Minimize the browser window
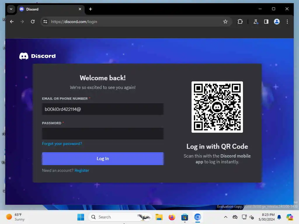The image size is (299, 224). pyautogui.click(x=260, y=9)
